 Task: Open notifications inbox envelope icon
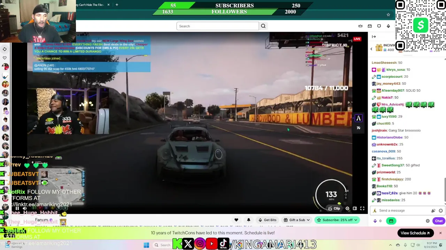[x=370, y=26]
